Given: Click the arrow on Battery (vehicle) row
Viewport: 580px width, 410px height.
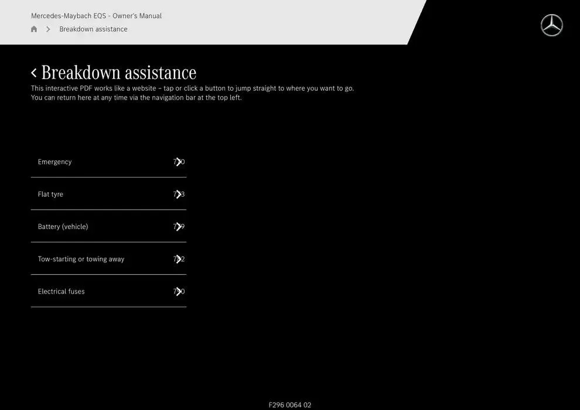Looking at the screenshot, I should pyautogui.click(x=179, y=227).
